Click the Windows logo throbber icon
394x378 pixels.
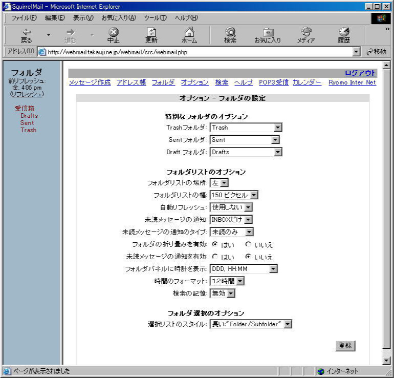pyautogui.click(x=381, y=18)
